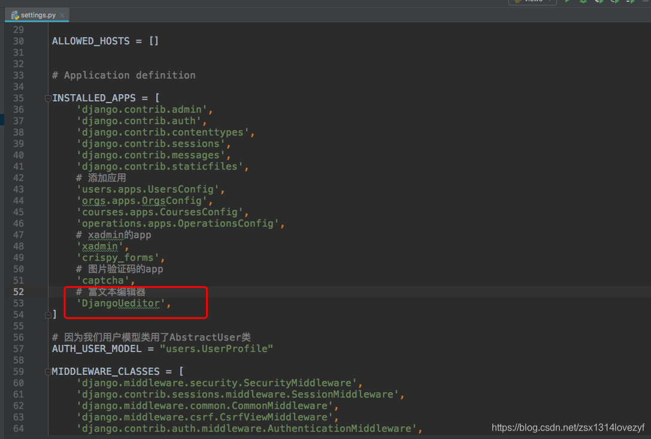The width and height of the screenshot is (651, 439).
Task: Click the '# Application definition' comment
Action: click(x=124, y=75)
